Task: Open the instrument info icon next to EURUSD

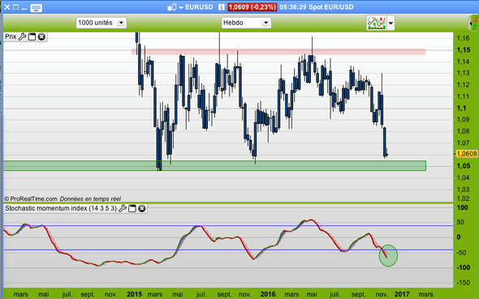Action: pos(222,7)
